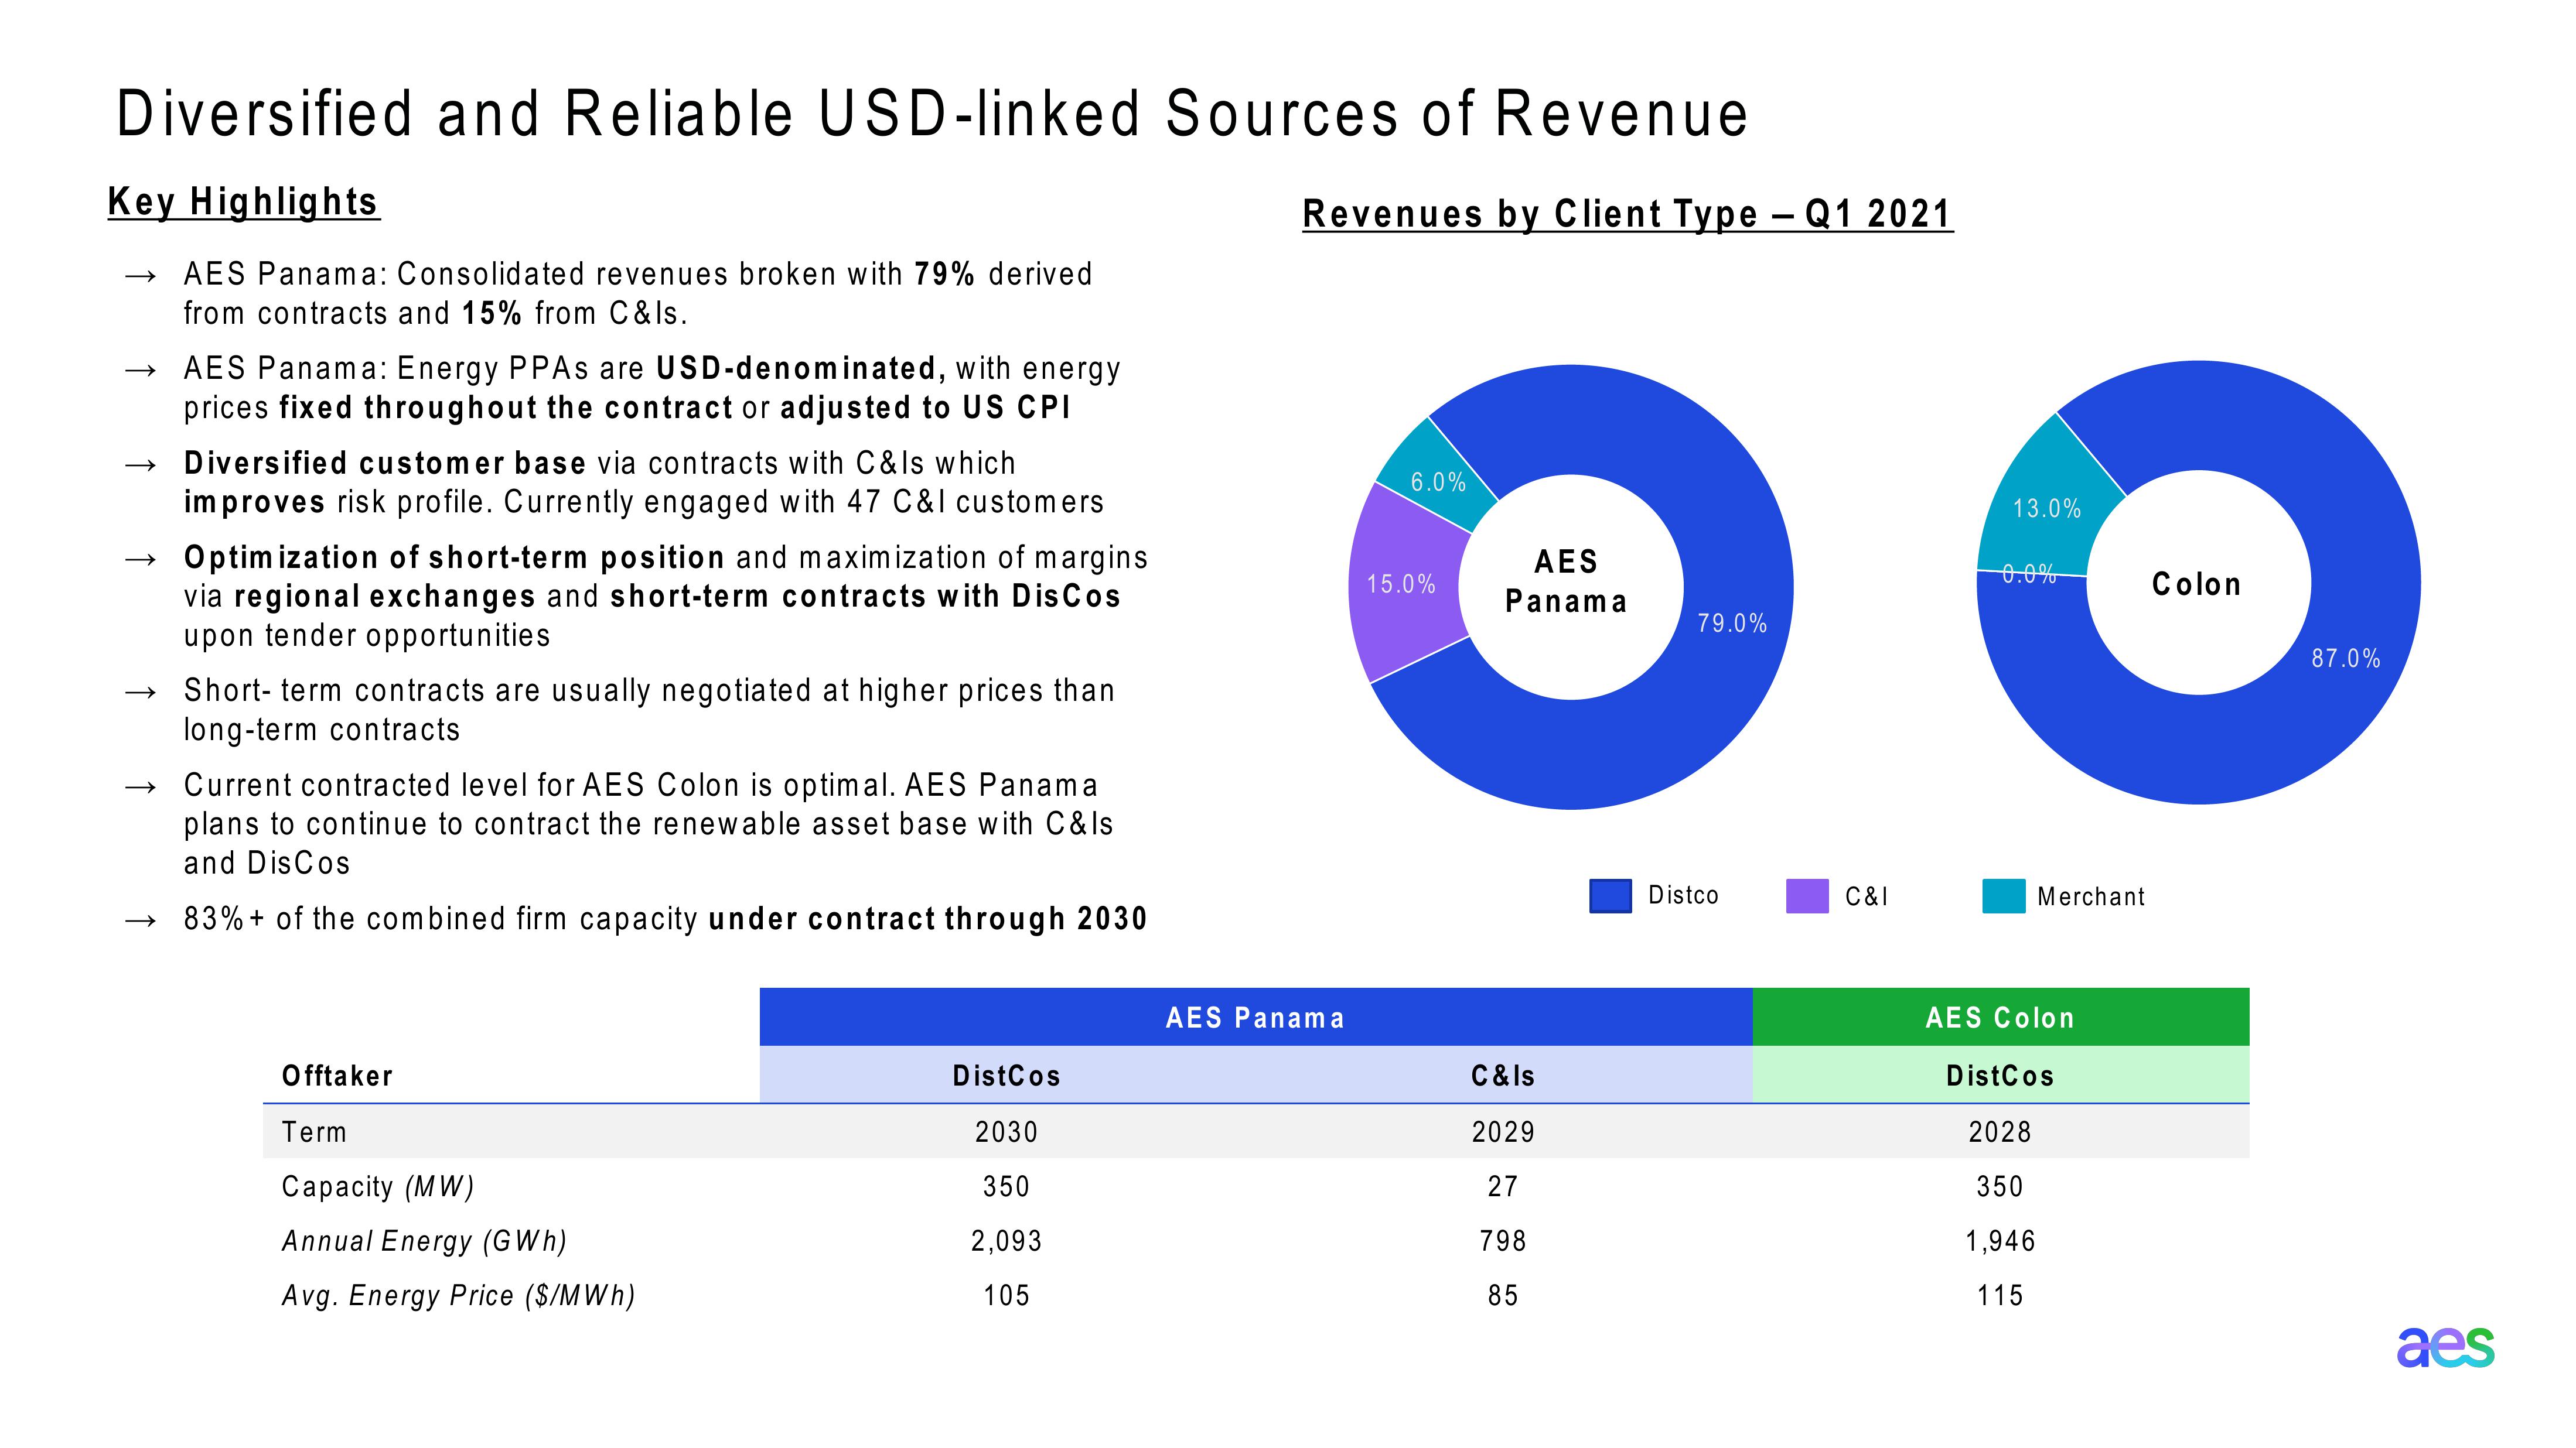The height and width of the screenshot is (1448, 2576).
Task: Click bullet 'Current contracted level for AES Colon is optimal'
Action: pos(649,823)
